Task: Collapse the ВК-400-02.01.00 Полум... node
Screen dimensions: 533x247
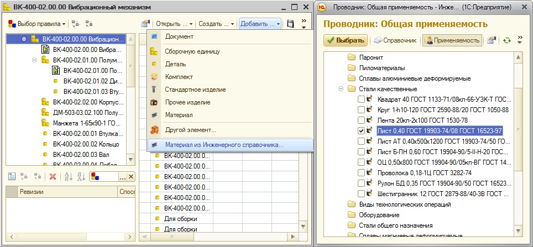Action: pos(34,60)
